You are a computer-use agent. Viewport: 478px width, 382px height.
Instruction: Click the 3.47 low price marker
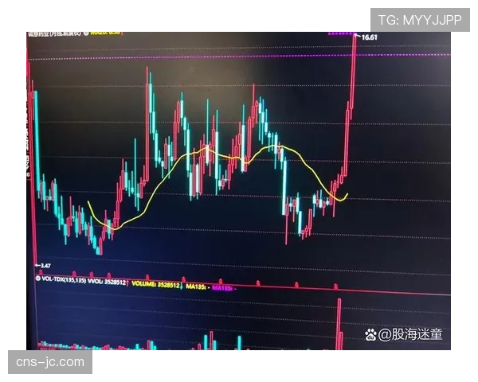tap(45, 266)
